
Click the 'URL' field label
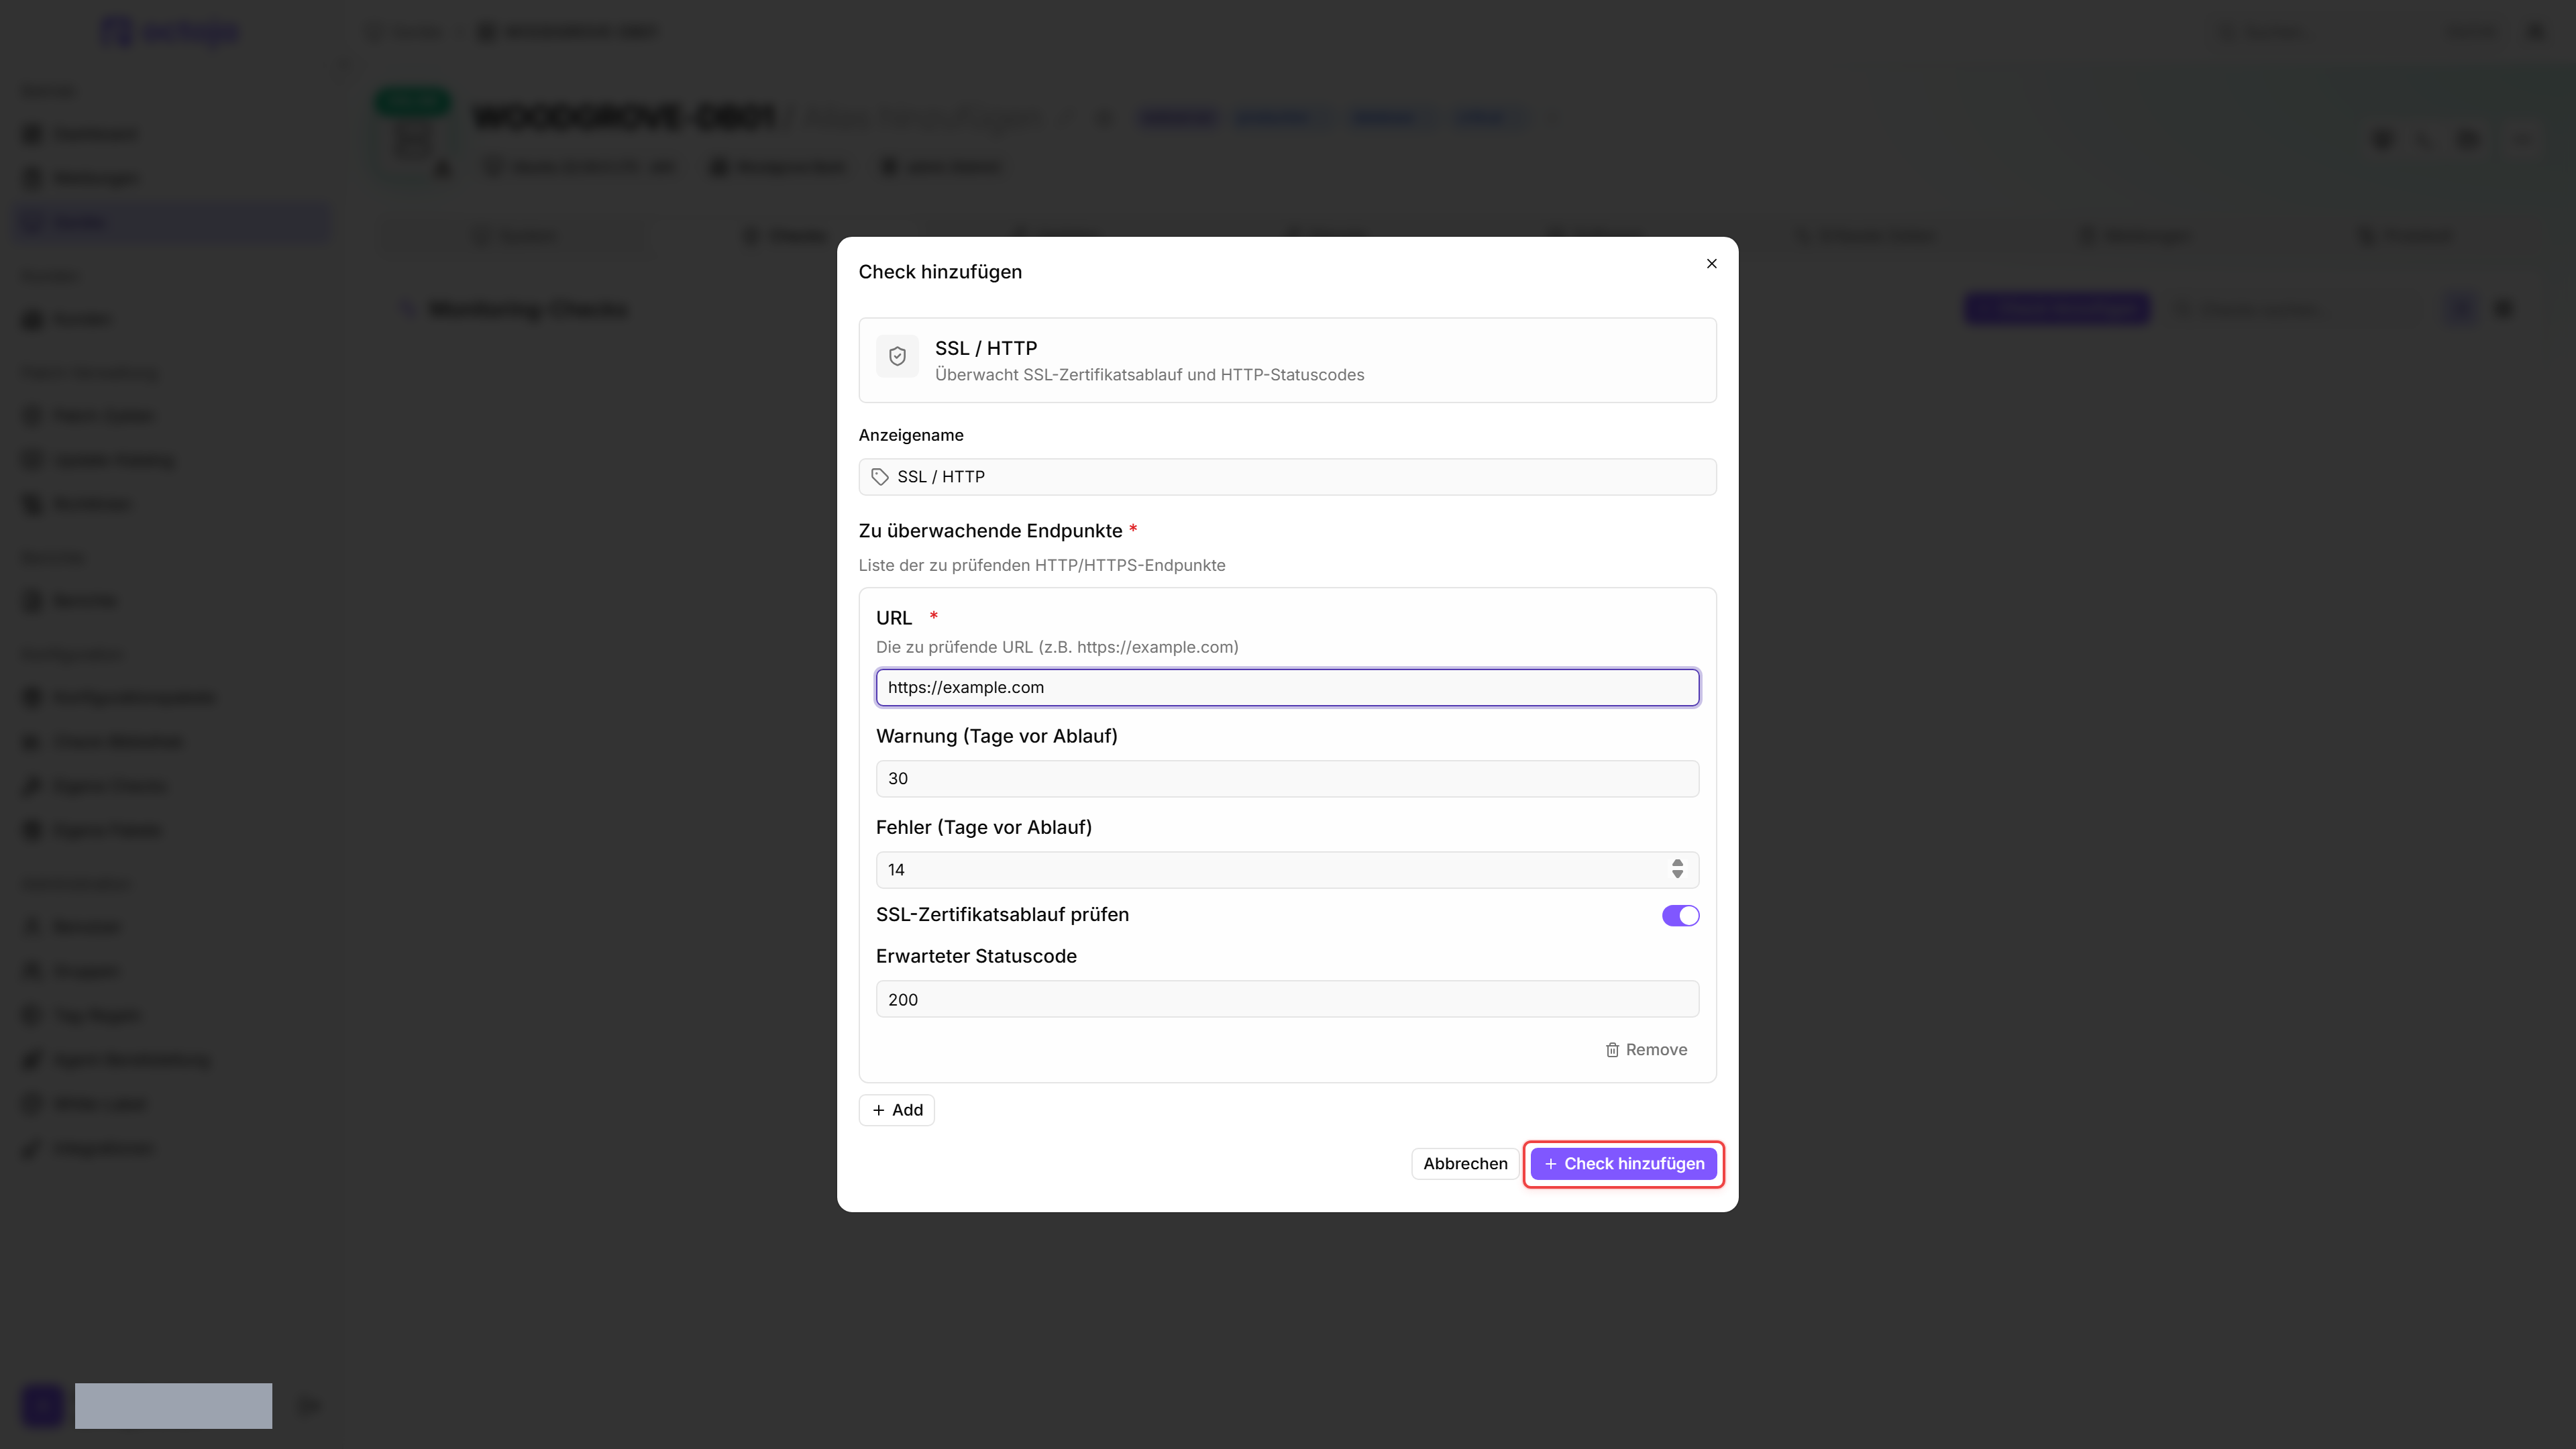(894, 618)
